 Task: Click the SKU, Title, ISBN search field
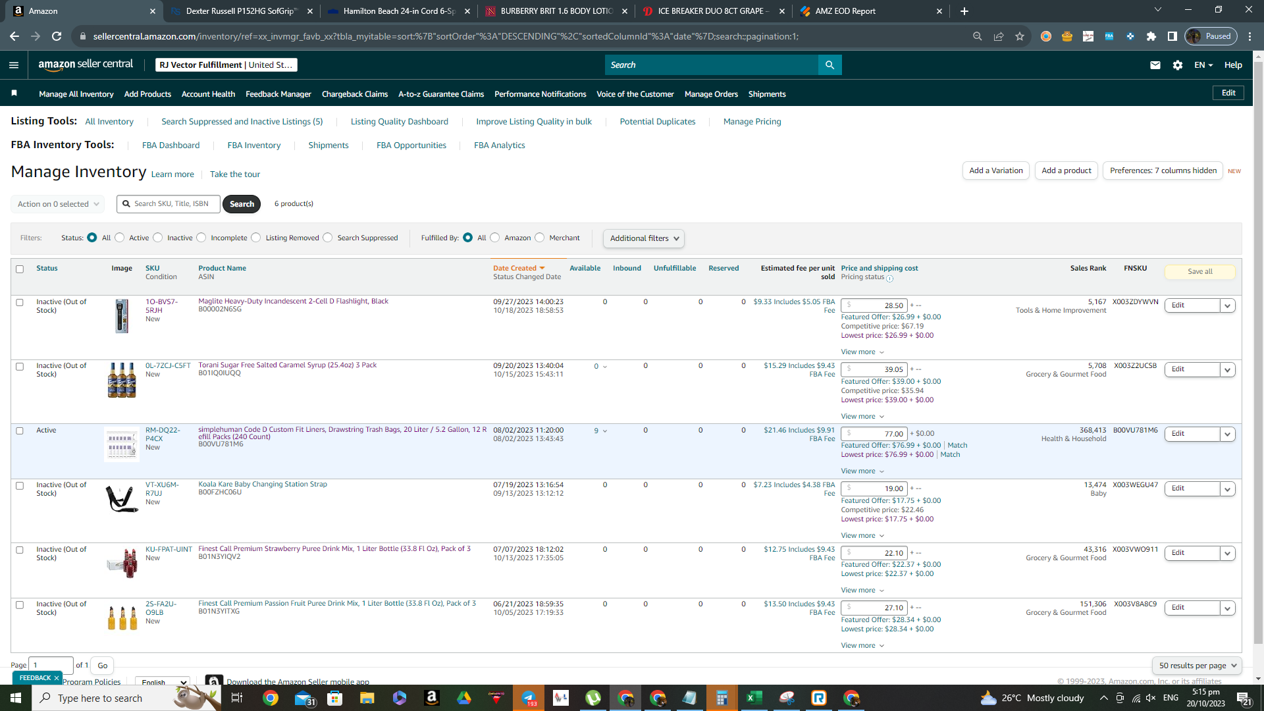click(169, 204)
